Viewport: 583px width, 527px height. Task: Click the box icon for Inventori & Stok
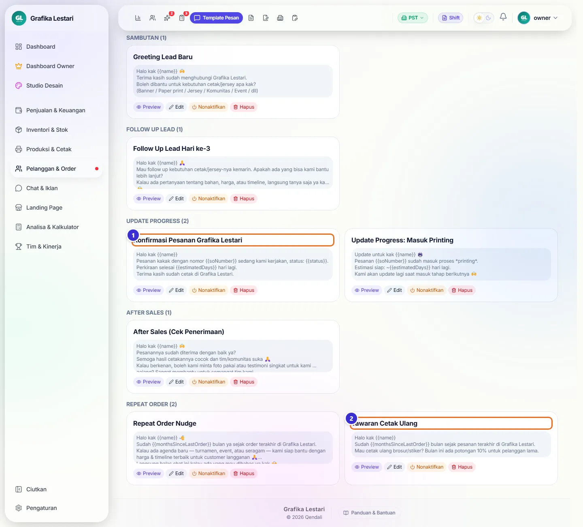[19, 130]
